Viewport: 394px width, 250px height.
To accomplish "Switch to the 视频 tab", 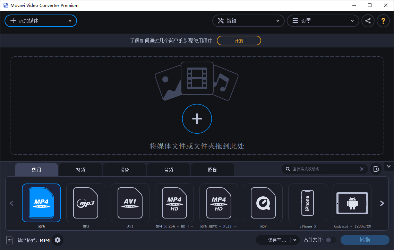I will click(x=80, y=170).
